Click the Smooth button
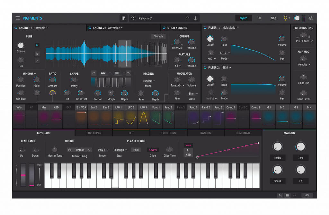 point(158,36)
